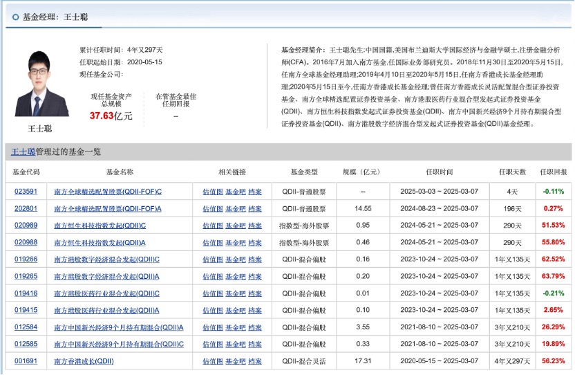
Task: Open fund code 019266
Action: pos(26,259)
